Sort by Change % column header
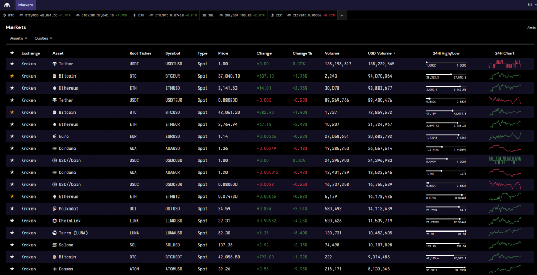Screen dimensions: 537x275 click(302, 53)
